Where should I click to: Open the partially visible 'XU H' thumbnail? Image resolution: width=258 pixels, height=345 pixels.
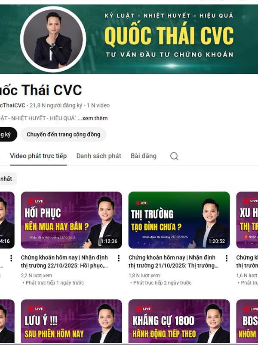(x=247, y=220)
